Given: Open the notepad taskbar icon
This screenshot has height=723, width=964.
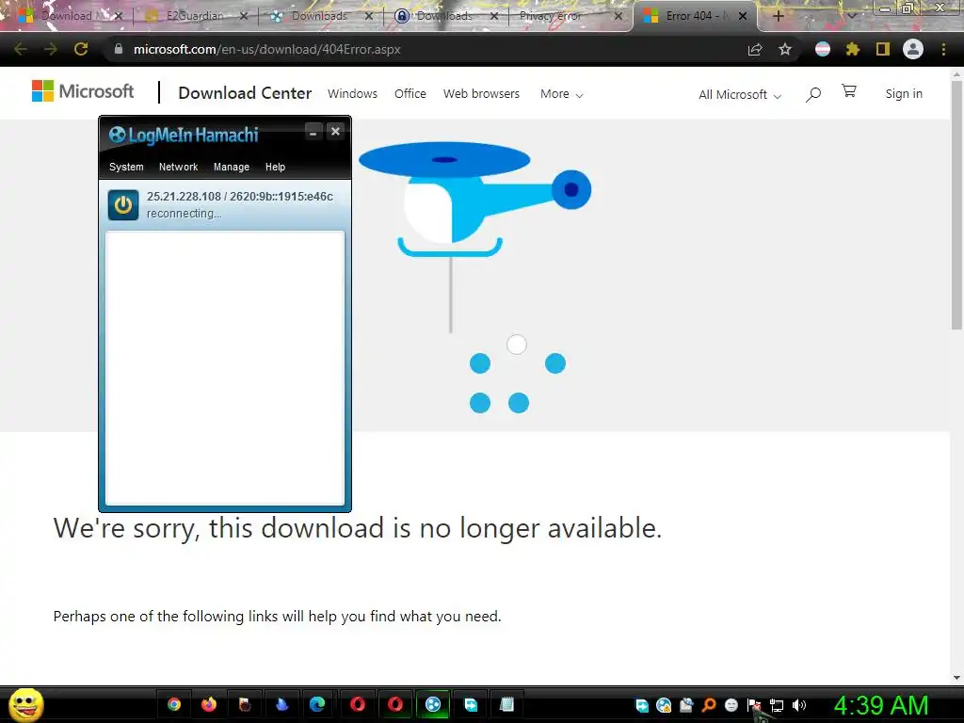Looking at the screenshot, I should (x=506, y=704).
